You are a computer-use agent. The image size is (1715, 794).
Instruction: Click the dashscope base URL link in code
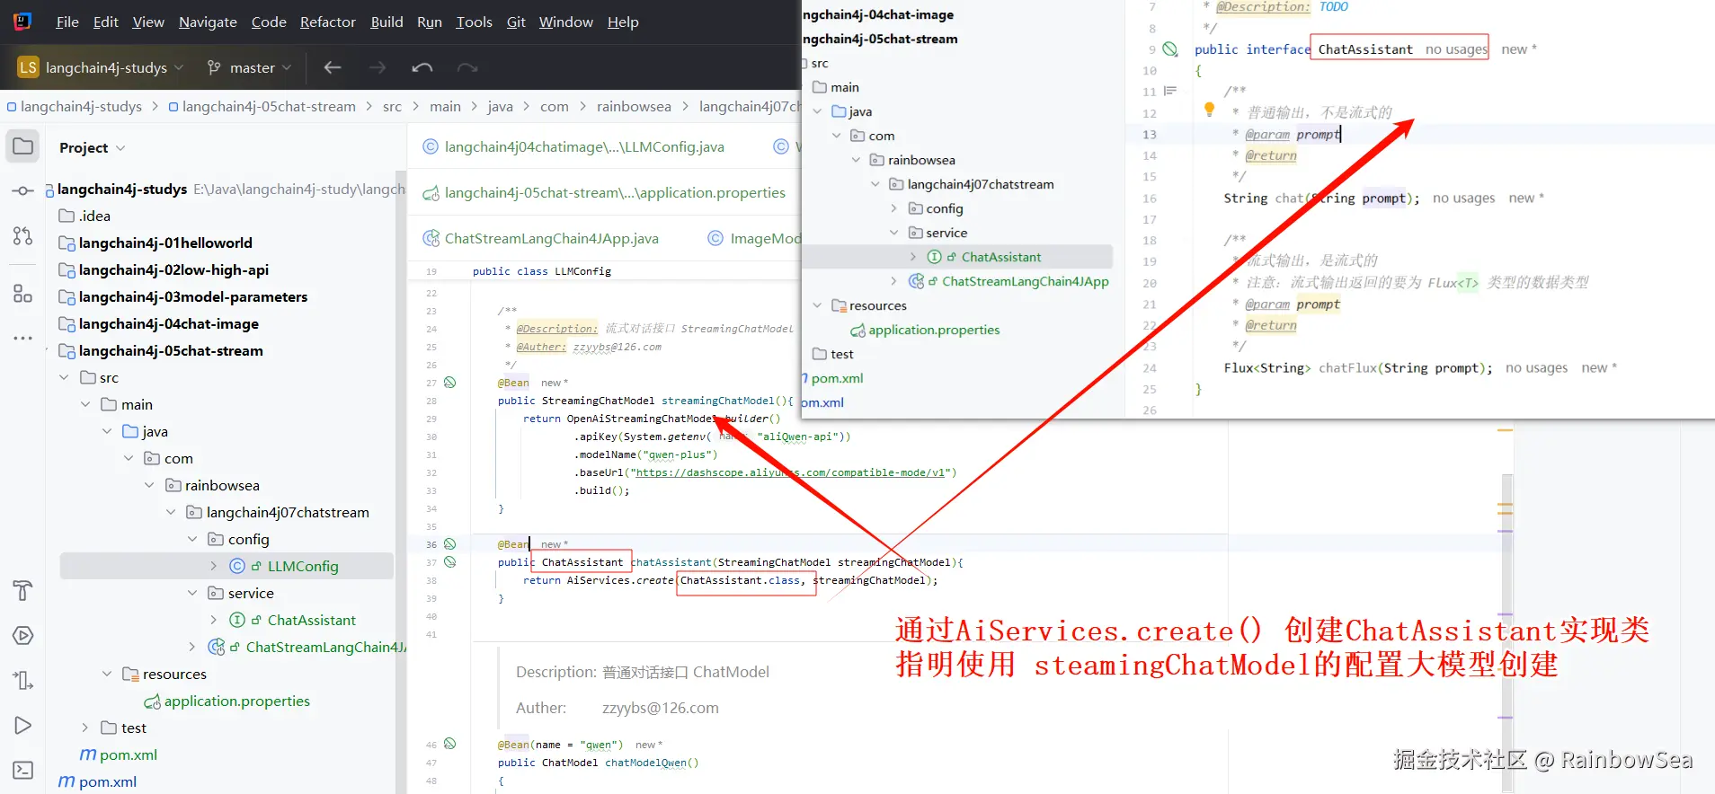(x=790, y=472)
